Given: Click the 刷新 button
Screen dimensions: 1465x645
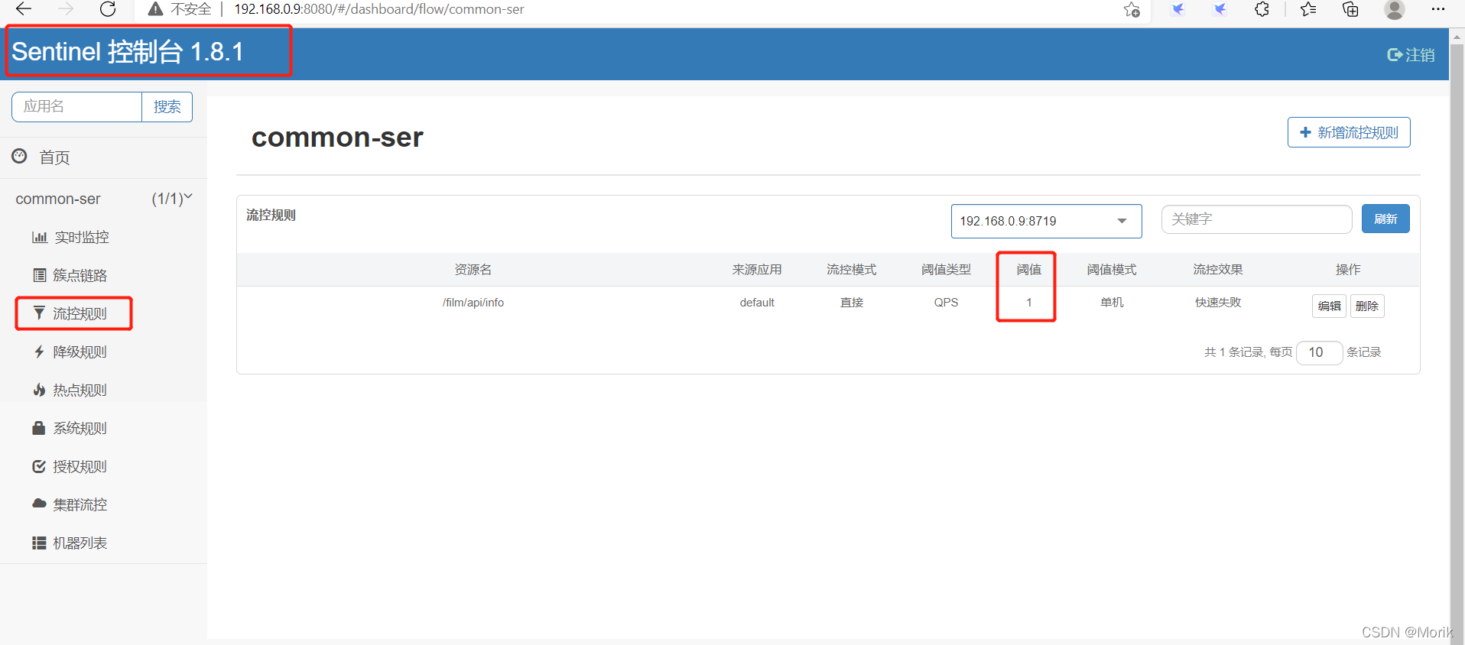Looking at the screenshot, I should coord(1385,219).
